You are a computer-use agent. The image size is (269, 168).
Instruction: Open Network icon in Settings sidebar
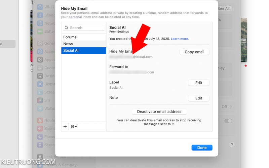(x=40, y=23)
